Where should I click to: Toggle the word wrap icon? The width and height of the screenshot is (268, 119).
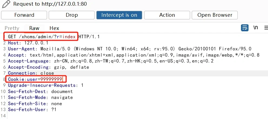click(244, 28)
